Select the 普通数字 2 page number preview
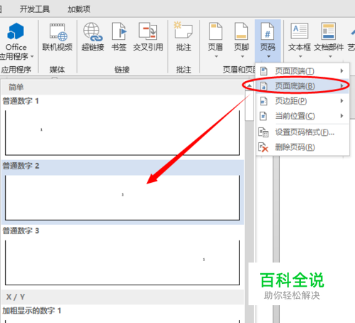The height and width of the screenshot is (323, 355). (122, 198)
